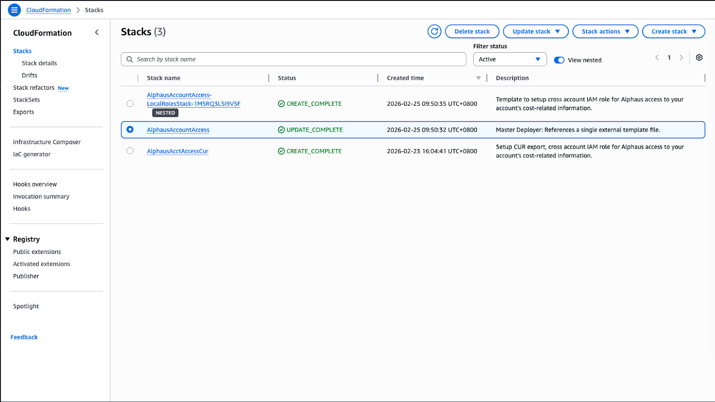
Task: Click CREATE_COMPLETE status of the LocalRolesStack row
Action: click(314, 104)
